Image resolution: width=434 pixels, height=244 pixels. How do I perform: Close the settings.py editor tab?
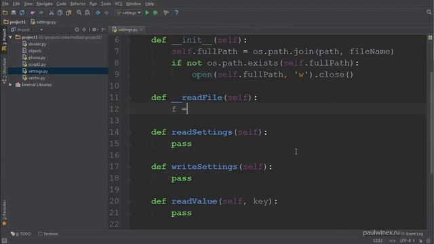coord(141,30)
